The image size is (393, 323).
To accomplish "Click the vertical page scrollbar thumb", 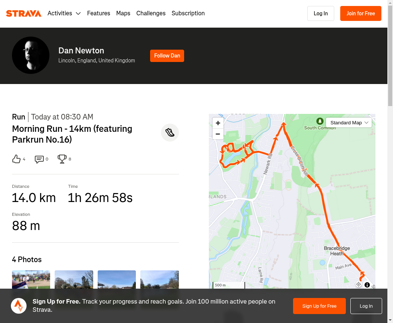I will click(390, 56).
